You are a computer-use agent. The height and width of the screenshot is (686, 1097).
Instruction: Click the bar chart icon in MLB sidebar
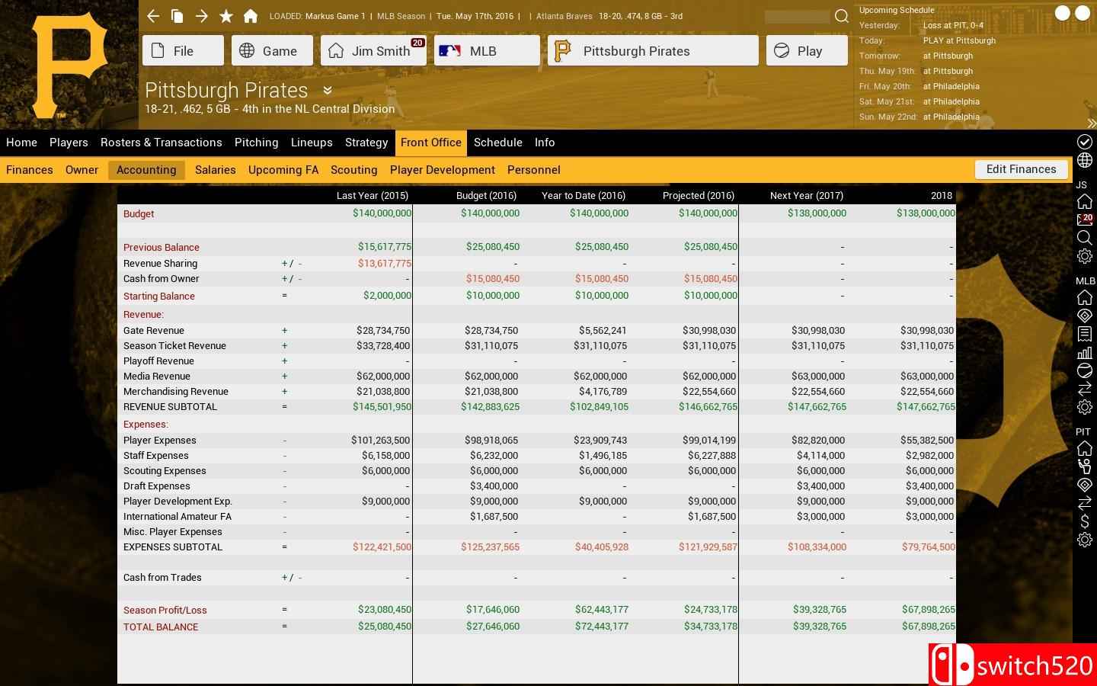pos(1084,353)
